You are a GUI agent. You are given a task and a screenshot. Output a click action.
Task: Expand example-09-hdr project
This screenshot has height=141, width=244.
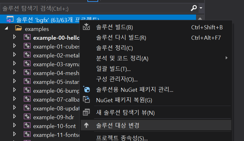click(15, 116)
